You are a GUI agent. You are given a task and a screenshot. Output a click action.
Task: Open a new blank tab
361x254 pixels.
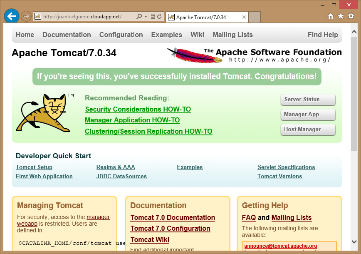[255, 17]
